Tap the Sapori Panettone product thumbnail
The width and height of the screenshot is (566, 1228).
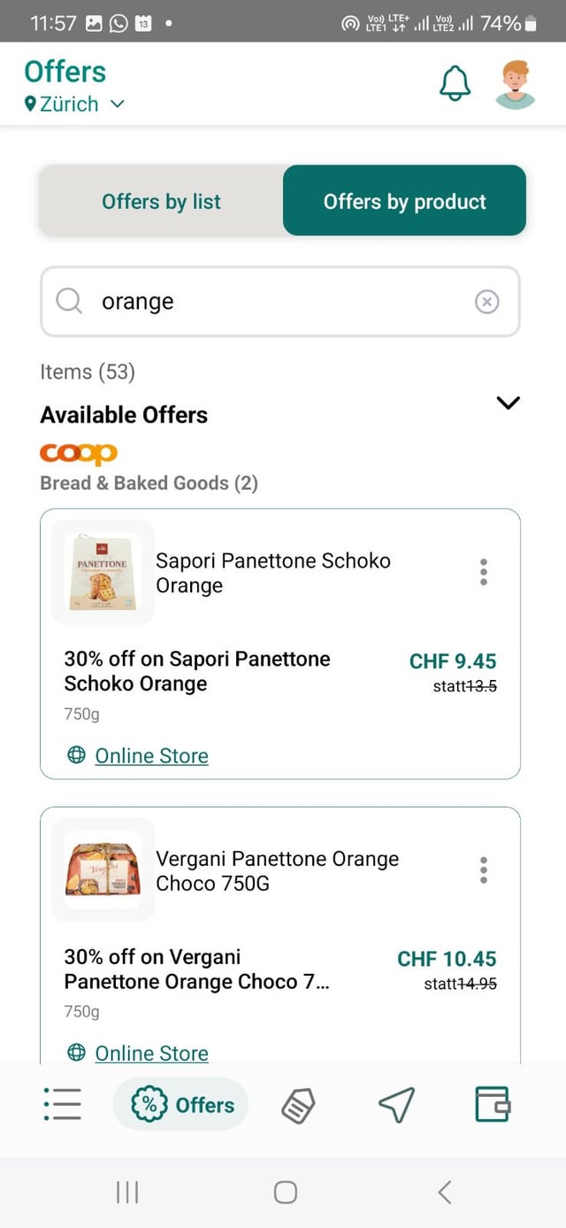point(103,572)
